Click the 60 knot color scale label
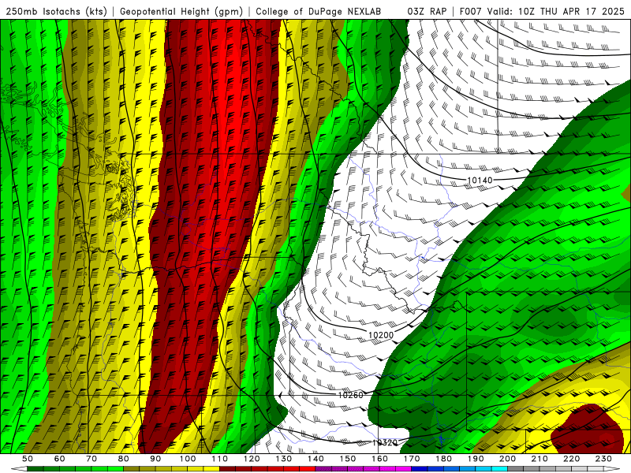Screen dimensions: 631x473 coord(60,459)
